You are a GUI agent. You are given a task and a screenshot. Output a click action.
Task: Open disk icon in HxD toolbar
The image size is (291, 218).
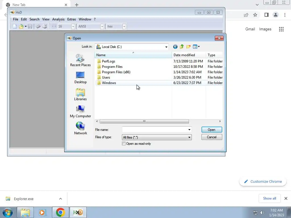[x=45, y=26]
